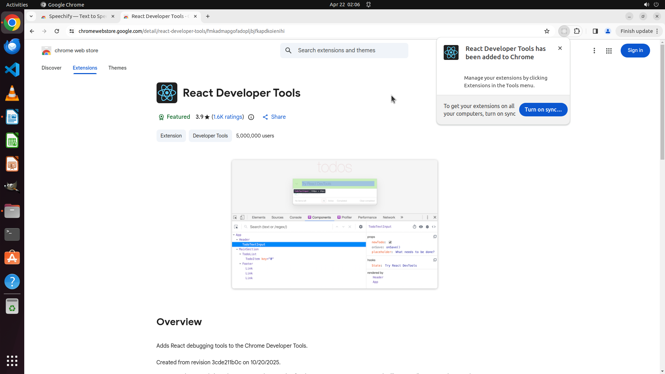Open Chrome side panel icon
This screenshot has width=665, height=374.
(x=595, y=31)
